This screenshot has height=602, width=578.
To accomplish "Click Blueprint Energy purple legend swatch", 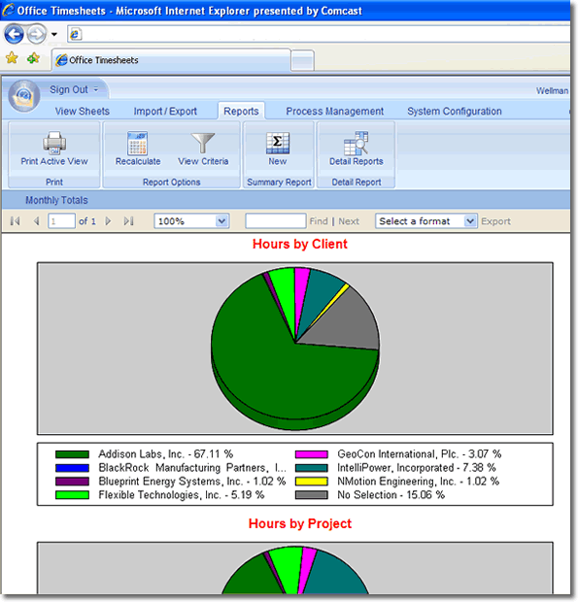I will point(72,482).
